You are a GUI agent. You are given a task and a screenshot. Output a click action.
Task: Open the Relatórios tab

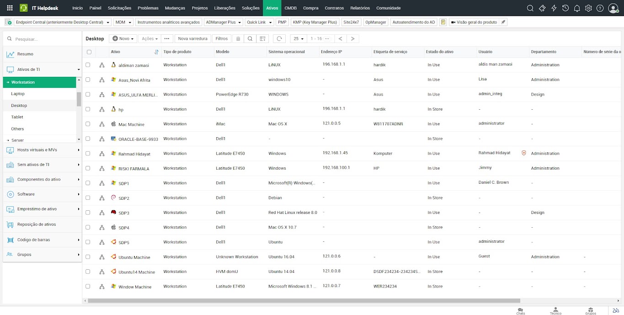tap(360, 8)
